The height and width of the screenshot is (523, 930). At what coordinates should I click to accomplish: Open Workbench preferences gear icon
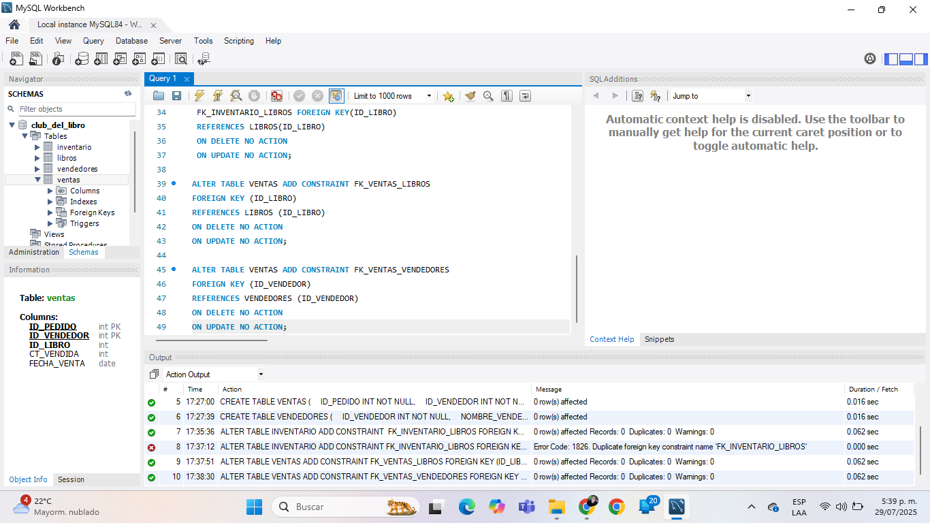[870, 59]
